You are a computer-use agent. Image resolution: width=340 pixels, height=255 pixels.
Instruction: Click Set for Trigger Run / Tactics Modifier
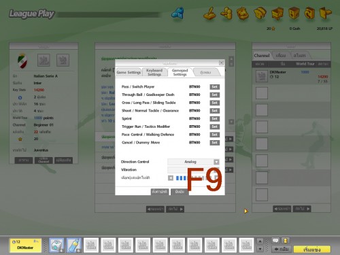214,126
